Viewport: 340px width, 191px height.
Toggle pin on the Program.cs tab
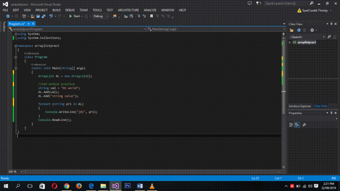[x=29, y=24]
